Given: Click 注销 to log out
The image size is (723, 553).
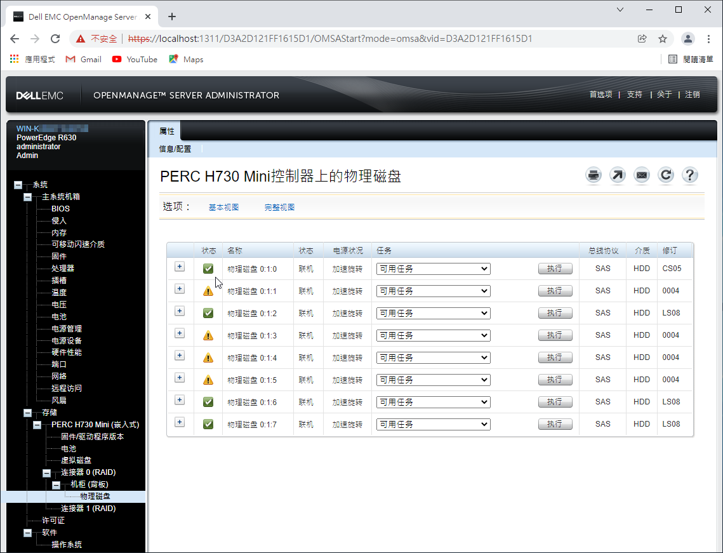Looking at the screenshot, I should (693, 95).
